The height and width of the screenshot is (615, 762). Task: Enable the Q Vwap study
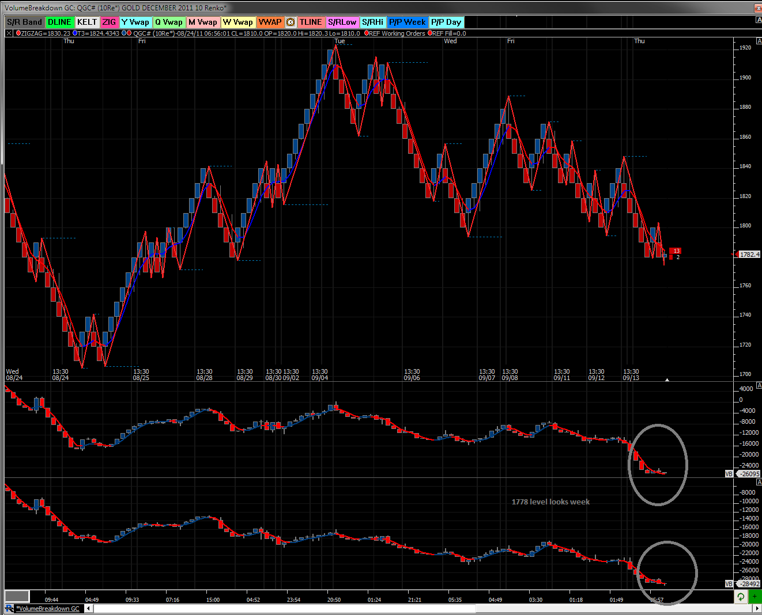pos(169,22)
